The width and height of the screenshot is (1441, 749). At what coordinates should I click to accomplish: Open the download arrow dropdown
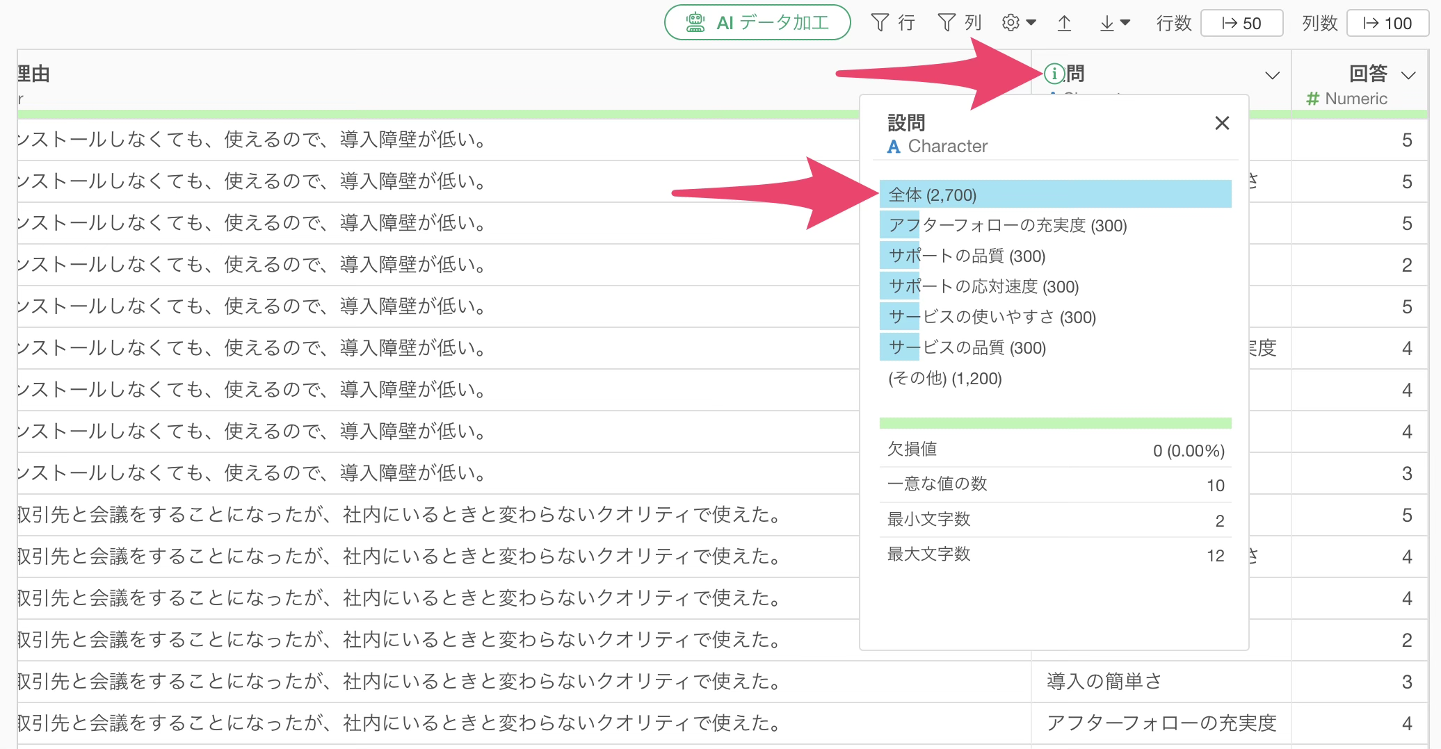pyautogui.click(x=1114, y=23)
